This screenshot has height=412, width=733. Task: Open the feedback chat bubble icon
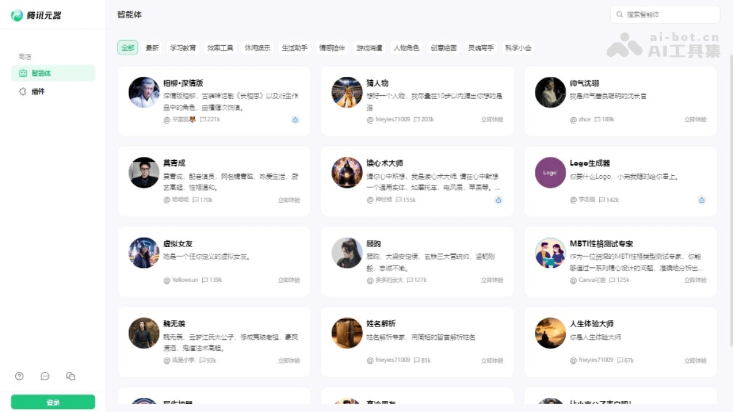coord(45,376)
